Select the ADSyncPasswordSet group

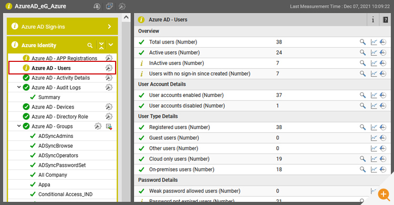coord(62,165)
